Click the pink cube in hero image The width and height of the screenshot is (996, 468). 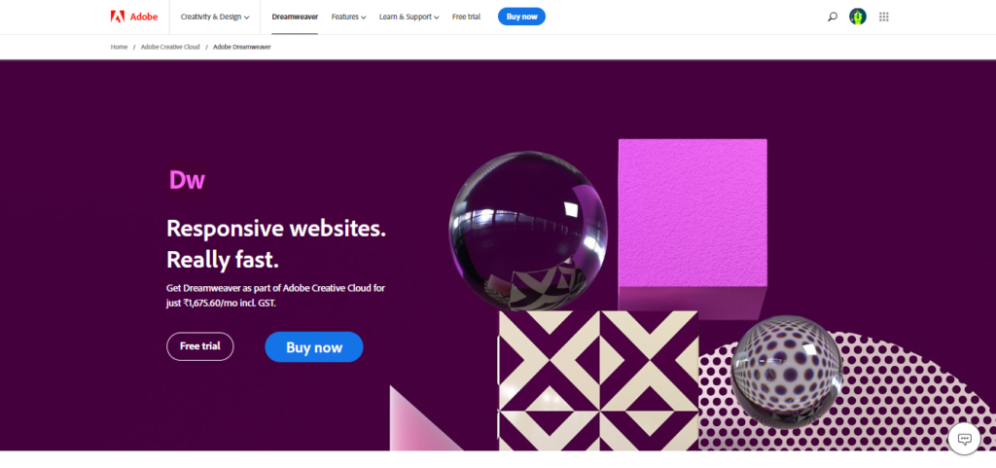(x=693, y=221)
